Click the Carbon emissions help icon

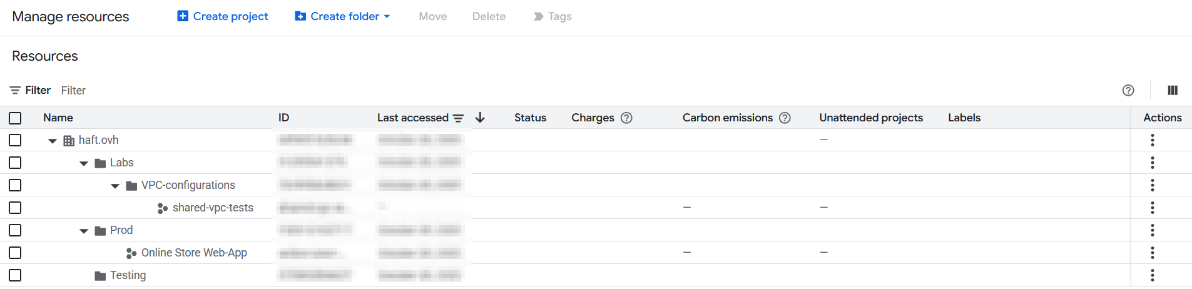(x=785, y=118)
